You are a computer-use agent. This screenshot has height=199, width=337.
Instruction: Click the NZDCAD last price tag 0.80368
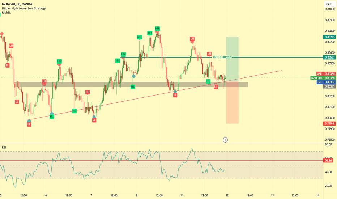click(323, 78)
